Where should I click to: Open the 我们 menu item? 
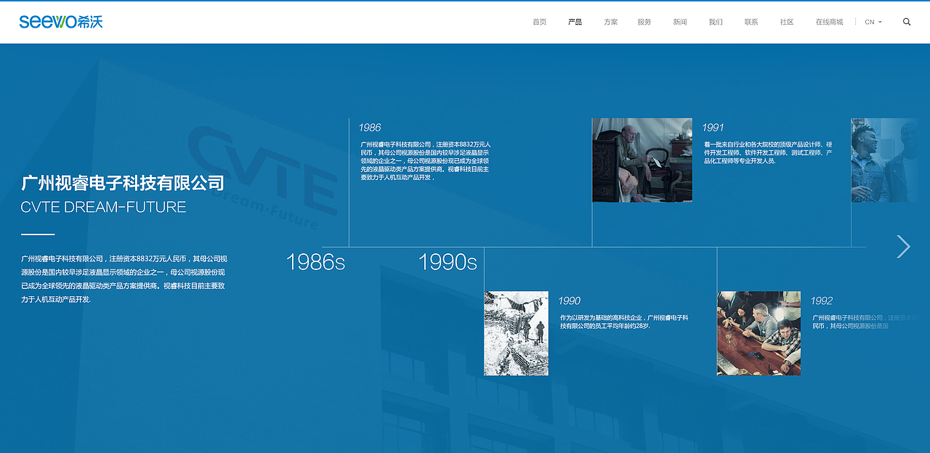716,22
